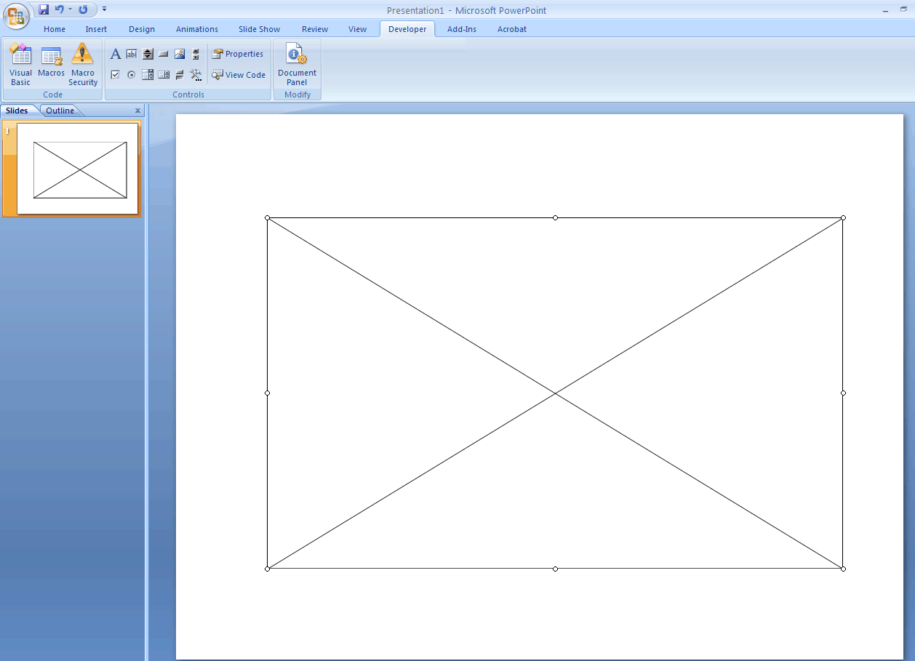
Task: Open the Visual Basic editor
Action: click(x=20, y=64)
